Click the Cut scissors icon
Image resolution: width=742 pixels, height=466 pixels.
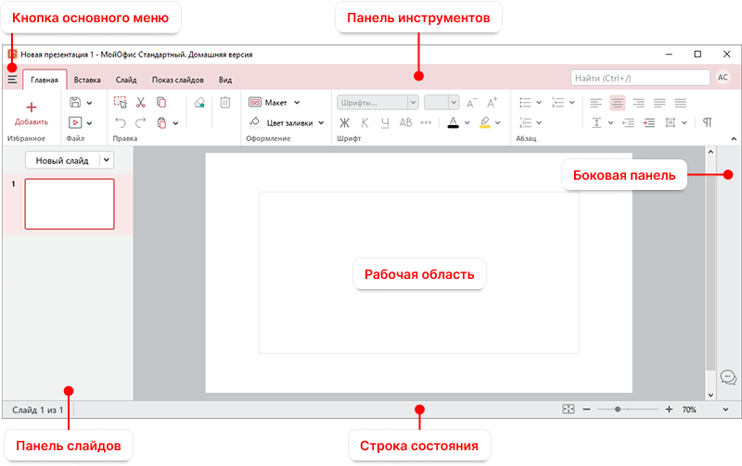141,103
